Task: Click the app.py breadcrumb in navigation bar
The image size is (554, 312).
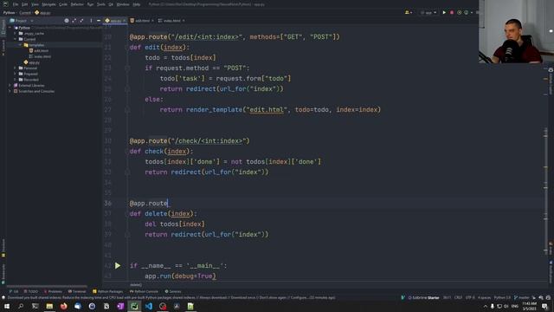Action: pyautogui.click(x=42, y=13)
